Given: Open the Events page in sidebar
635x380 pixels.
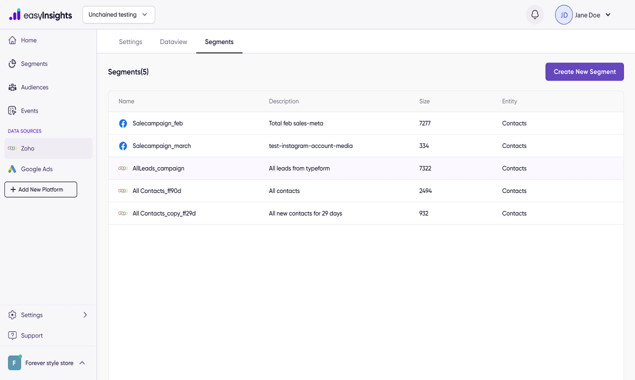Looking at the screenshot, I should coord(29,111).
